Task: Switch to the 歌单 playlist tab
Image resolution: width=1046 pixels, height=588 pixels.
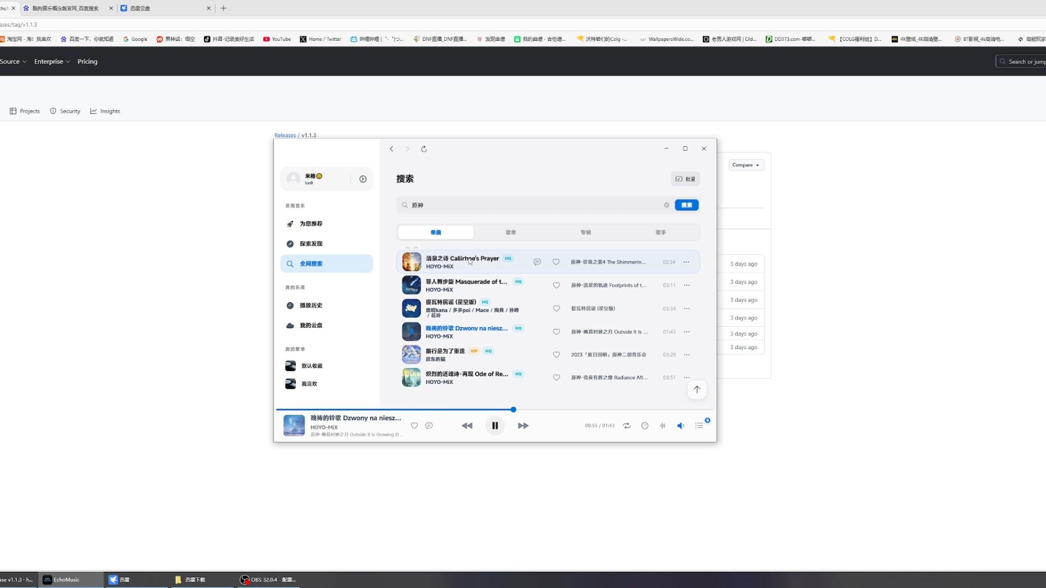Action: coord(510,232)
